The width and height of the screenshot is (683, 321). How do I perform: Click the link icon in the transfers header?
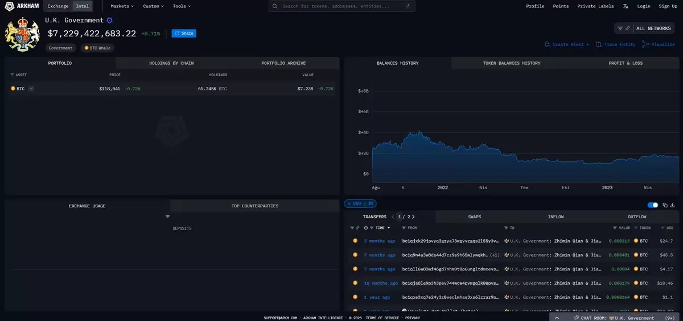pyautogui.click(x=357, y=228)
